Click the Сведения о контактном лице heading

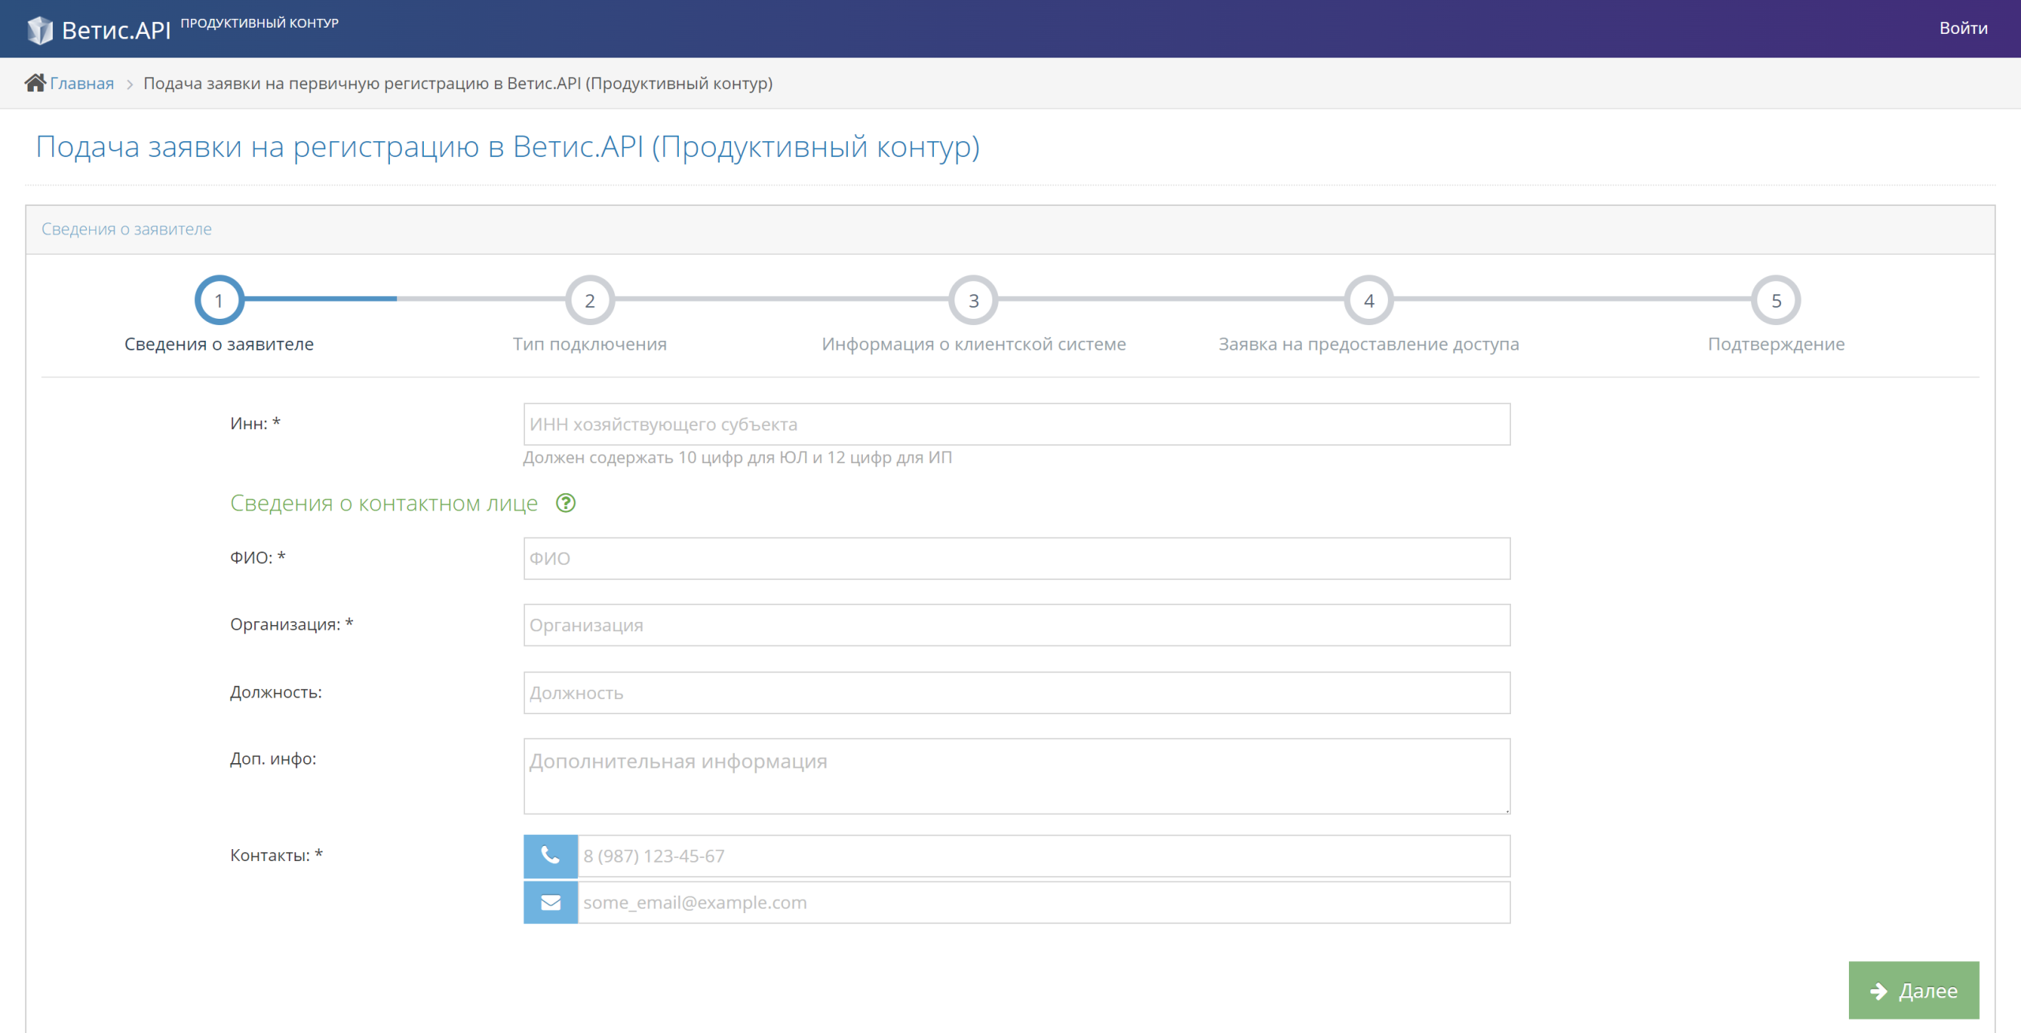(x=384, y=503)
